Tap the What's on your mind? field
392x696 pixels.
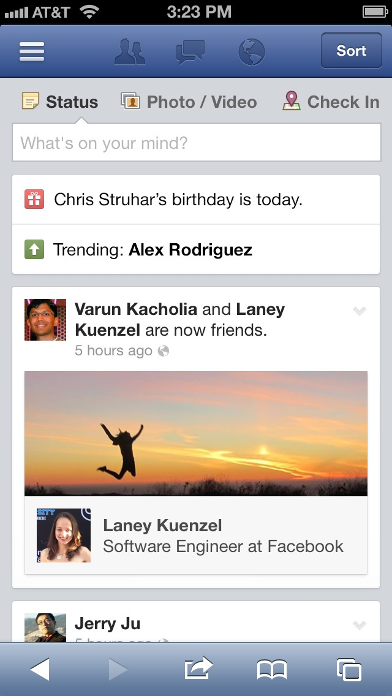(196, 142)
